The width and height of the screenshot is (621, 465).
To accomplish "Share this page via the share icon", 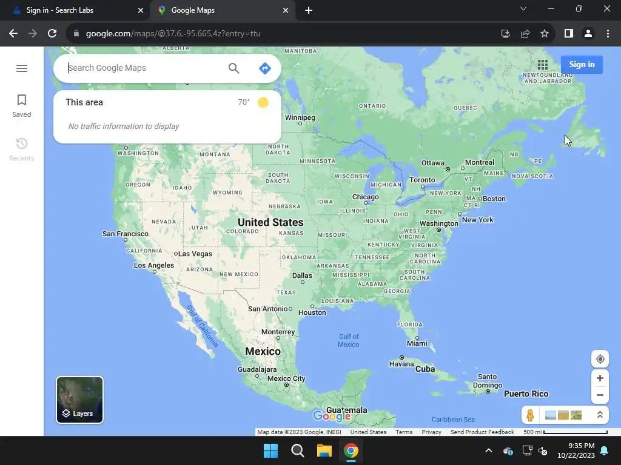I will click(x=525, y=34).
